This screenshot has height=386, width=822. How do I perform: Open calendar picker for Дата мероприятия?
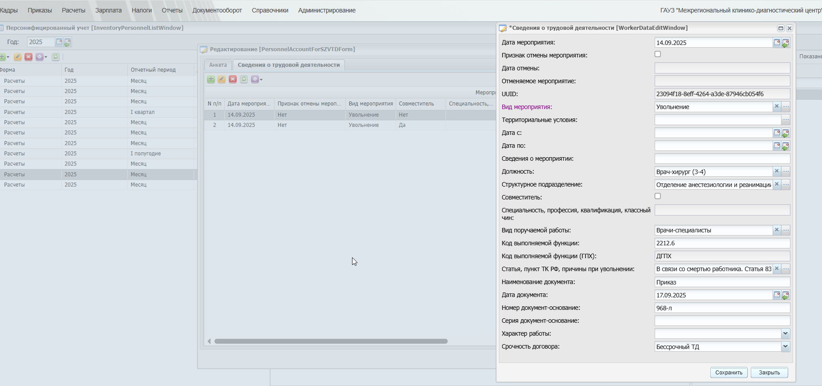click(x=777, y=43)
